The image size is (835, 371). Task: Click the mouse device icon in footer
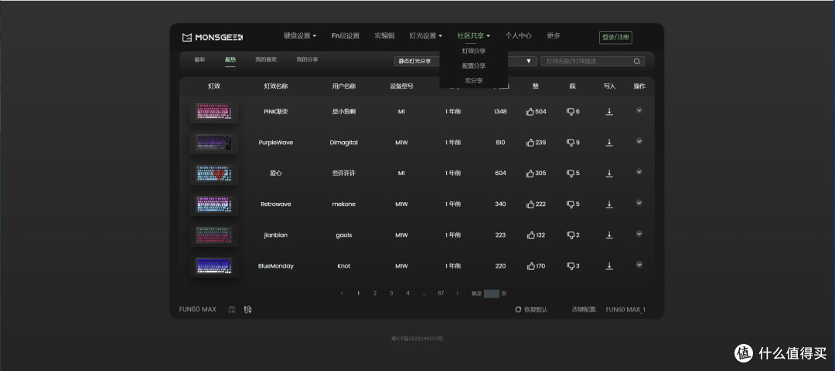coord(247,309)
